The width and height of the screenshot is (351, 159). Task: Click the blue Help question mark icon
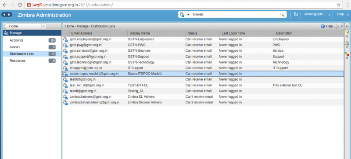point(322,26)
